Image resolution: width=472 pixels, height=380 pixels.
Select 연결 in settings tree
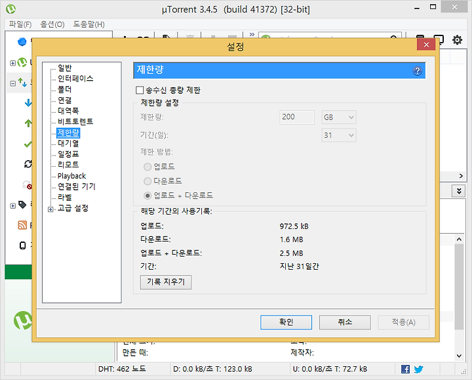tap(65, 100)
